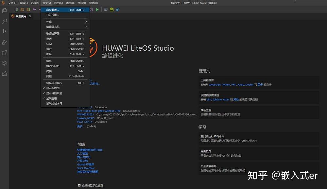Screen dimensions: 327x189
Task: Expand the 外观 submenu
Action: coord(65,22)
